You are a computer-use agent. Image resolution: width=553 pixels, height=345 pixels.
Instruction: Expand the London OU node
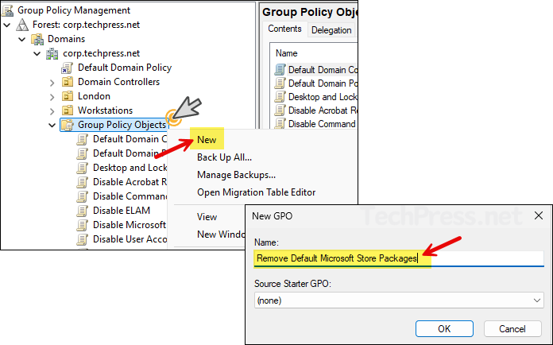[x=52, y=97]
